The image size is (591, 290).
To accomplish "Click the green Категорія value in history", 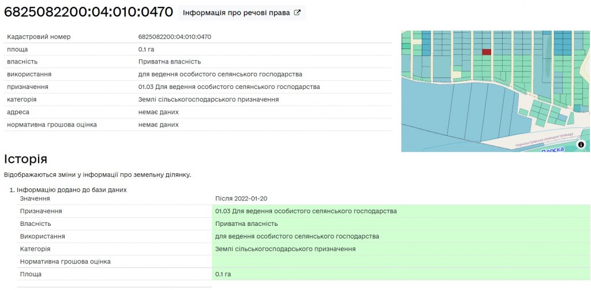I will 285,249.
